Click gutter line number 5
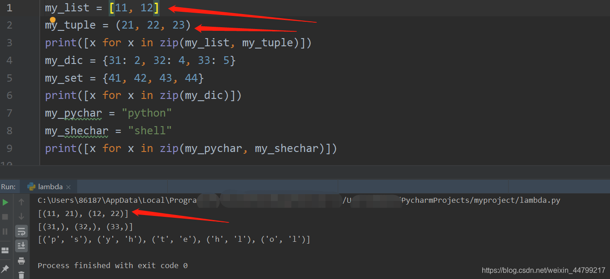The image size is (610, 279). click(10, 78)
